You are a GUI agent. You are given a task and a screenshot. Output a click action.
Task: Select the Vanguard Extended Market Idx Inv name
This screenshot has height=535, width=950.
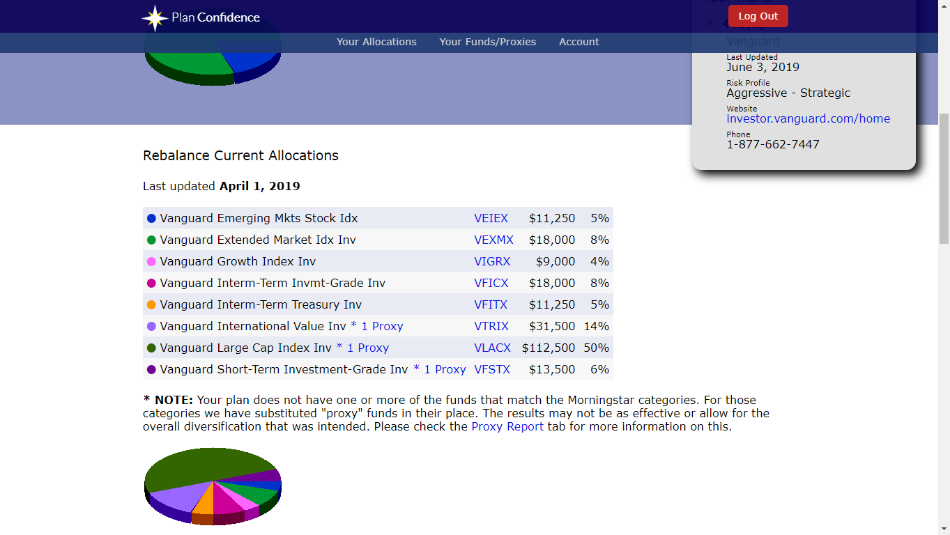(x=258, y=240)
